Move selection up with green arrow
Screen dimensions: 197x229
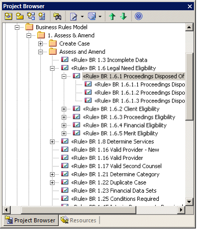(112, 16)
